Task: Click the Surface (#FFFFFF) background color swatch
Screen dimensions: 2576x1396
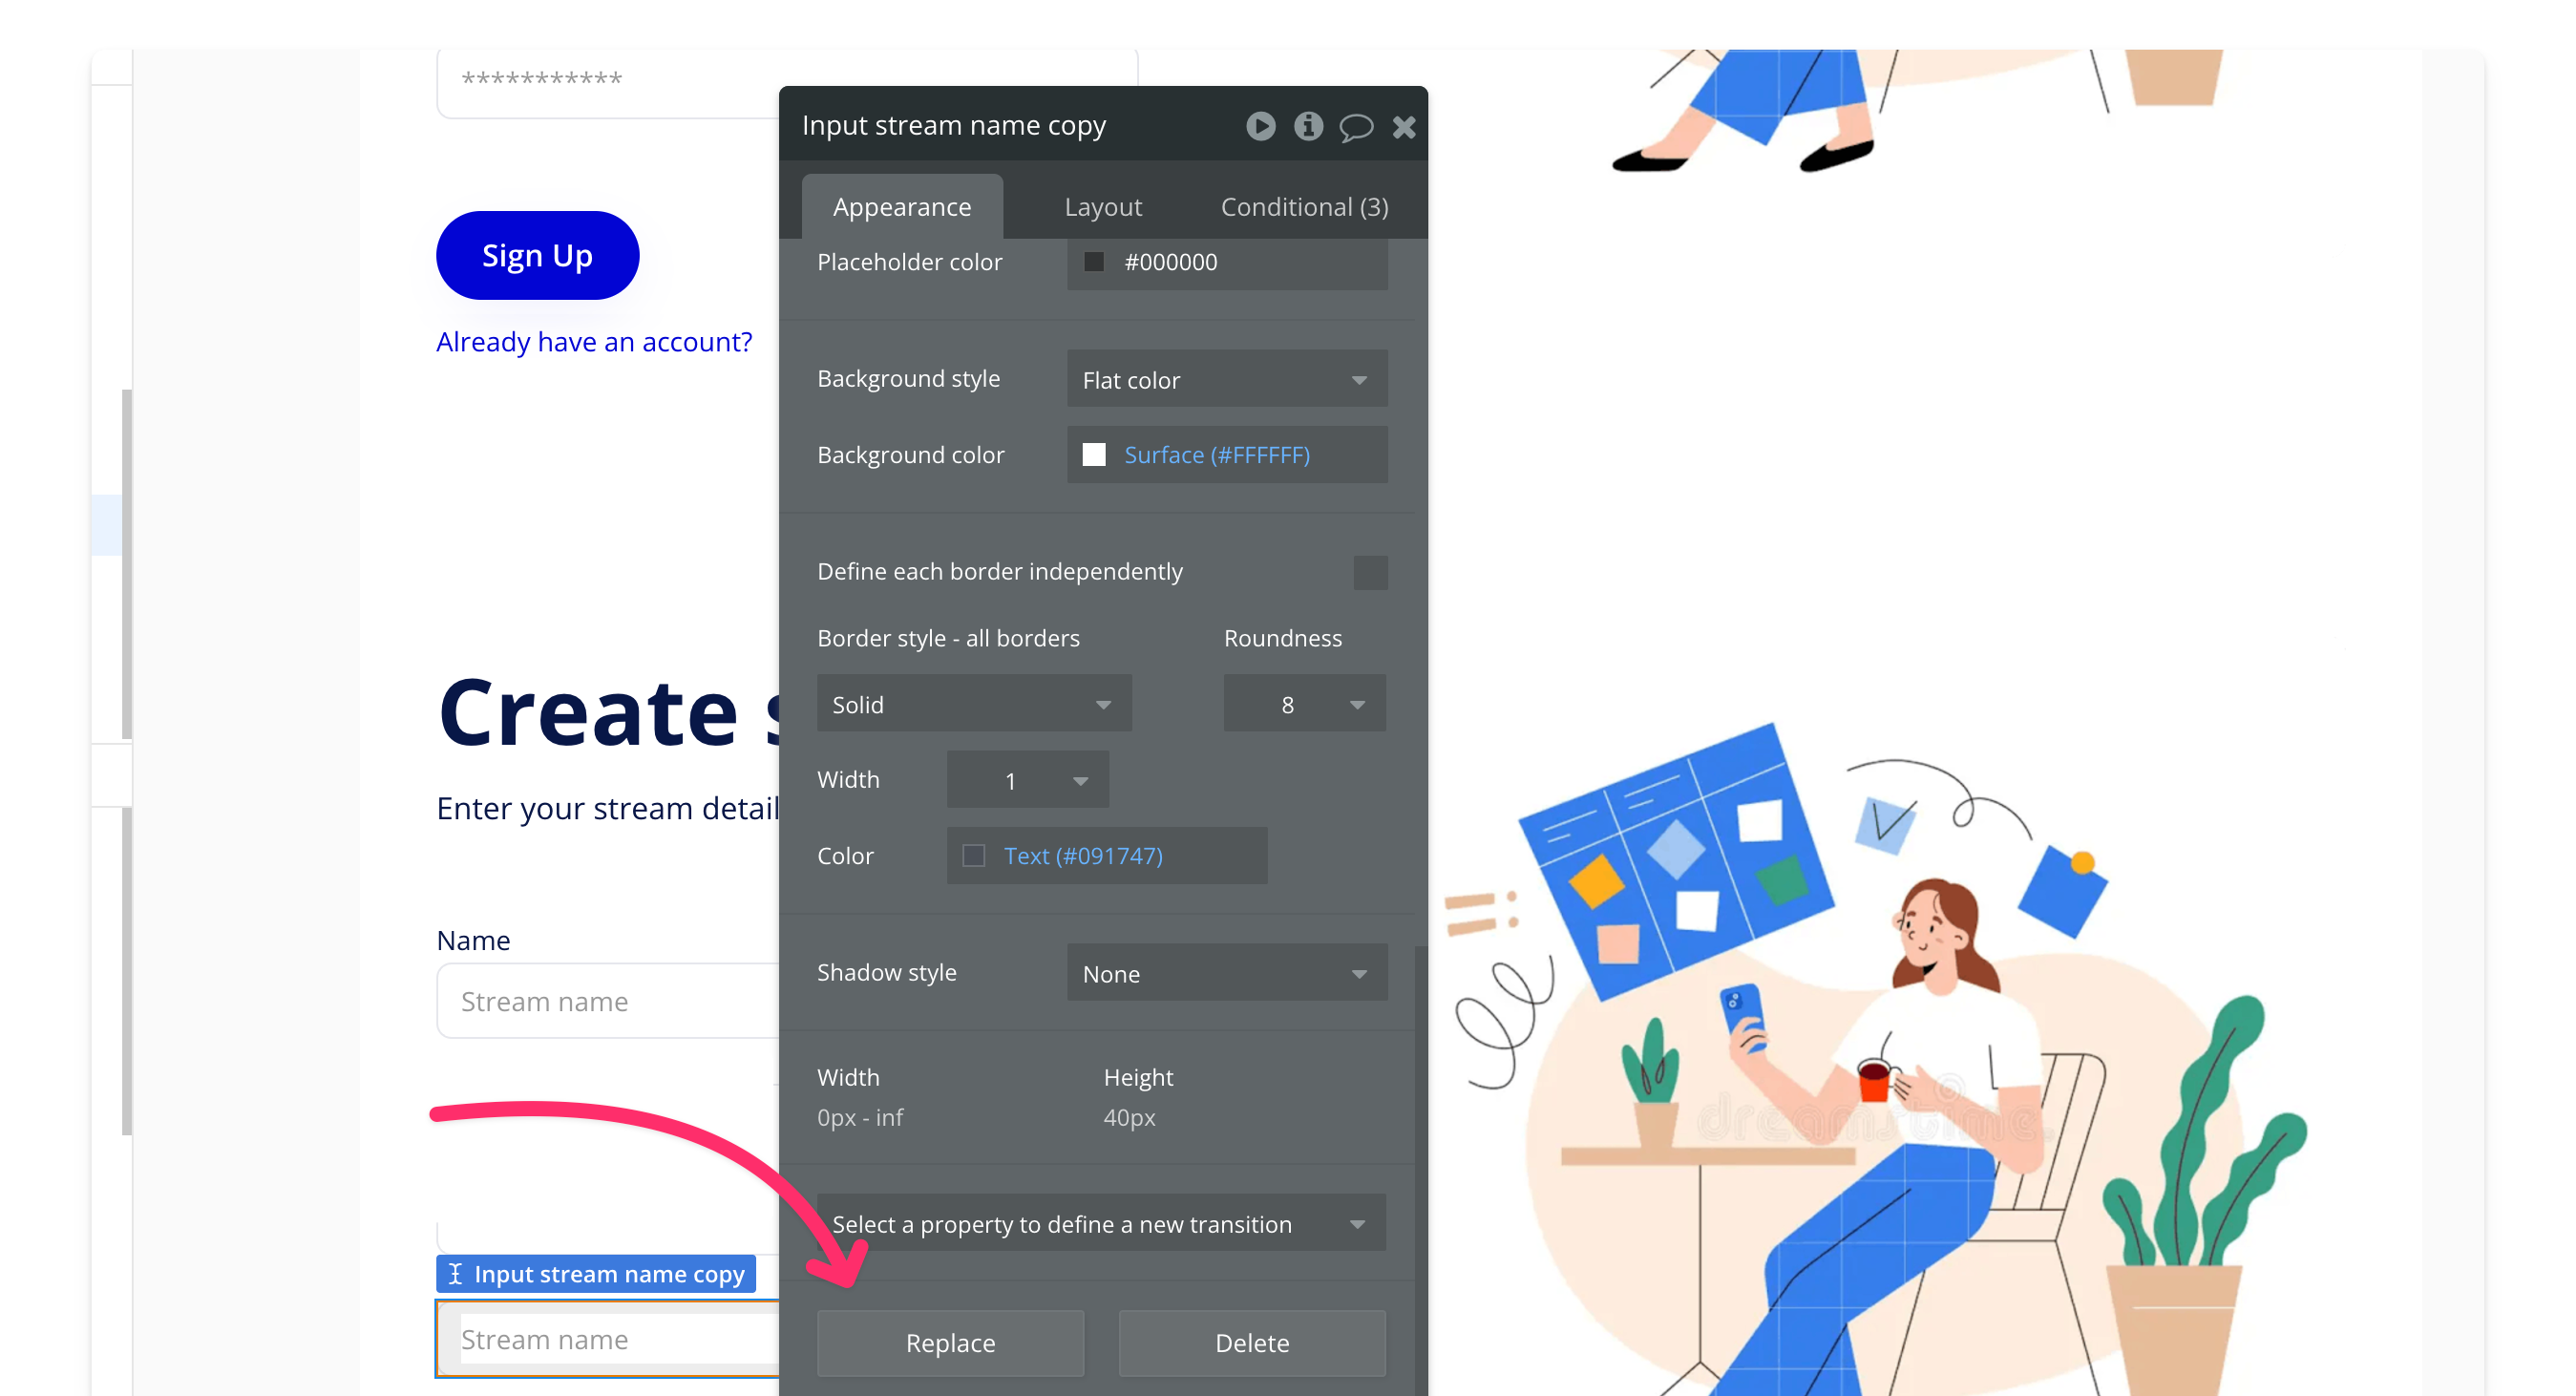Action: click(1095, 454)
